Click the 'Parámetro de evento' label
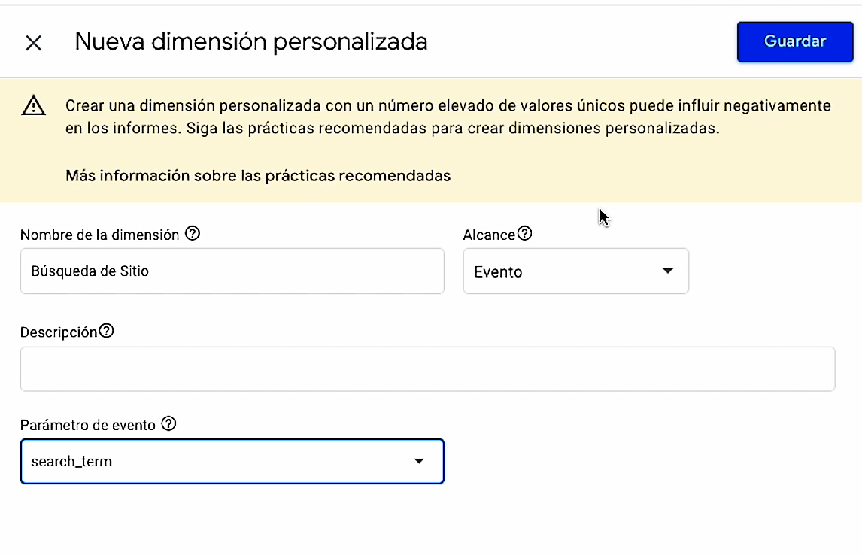This screenshot has height=555, width=862. click(88, 425)
